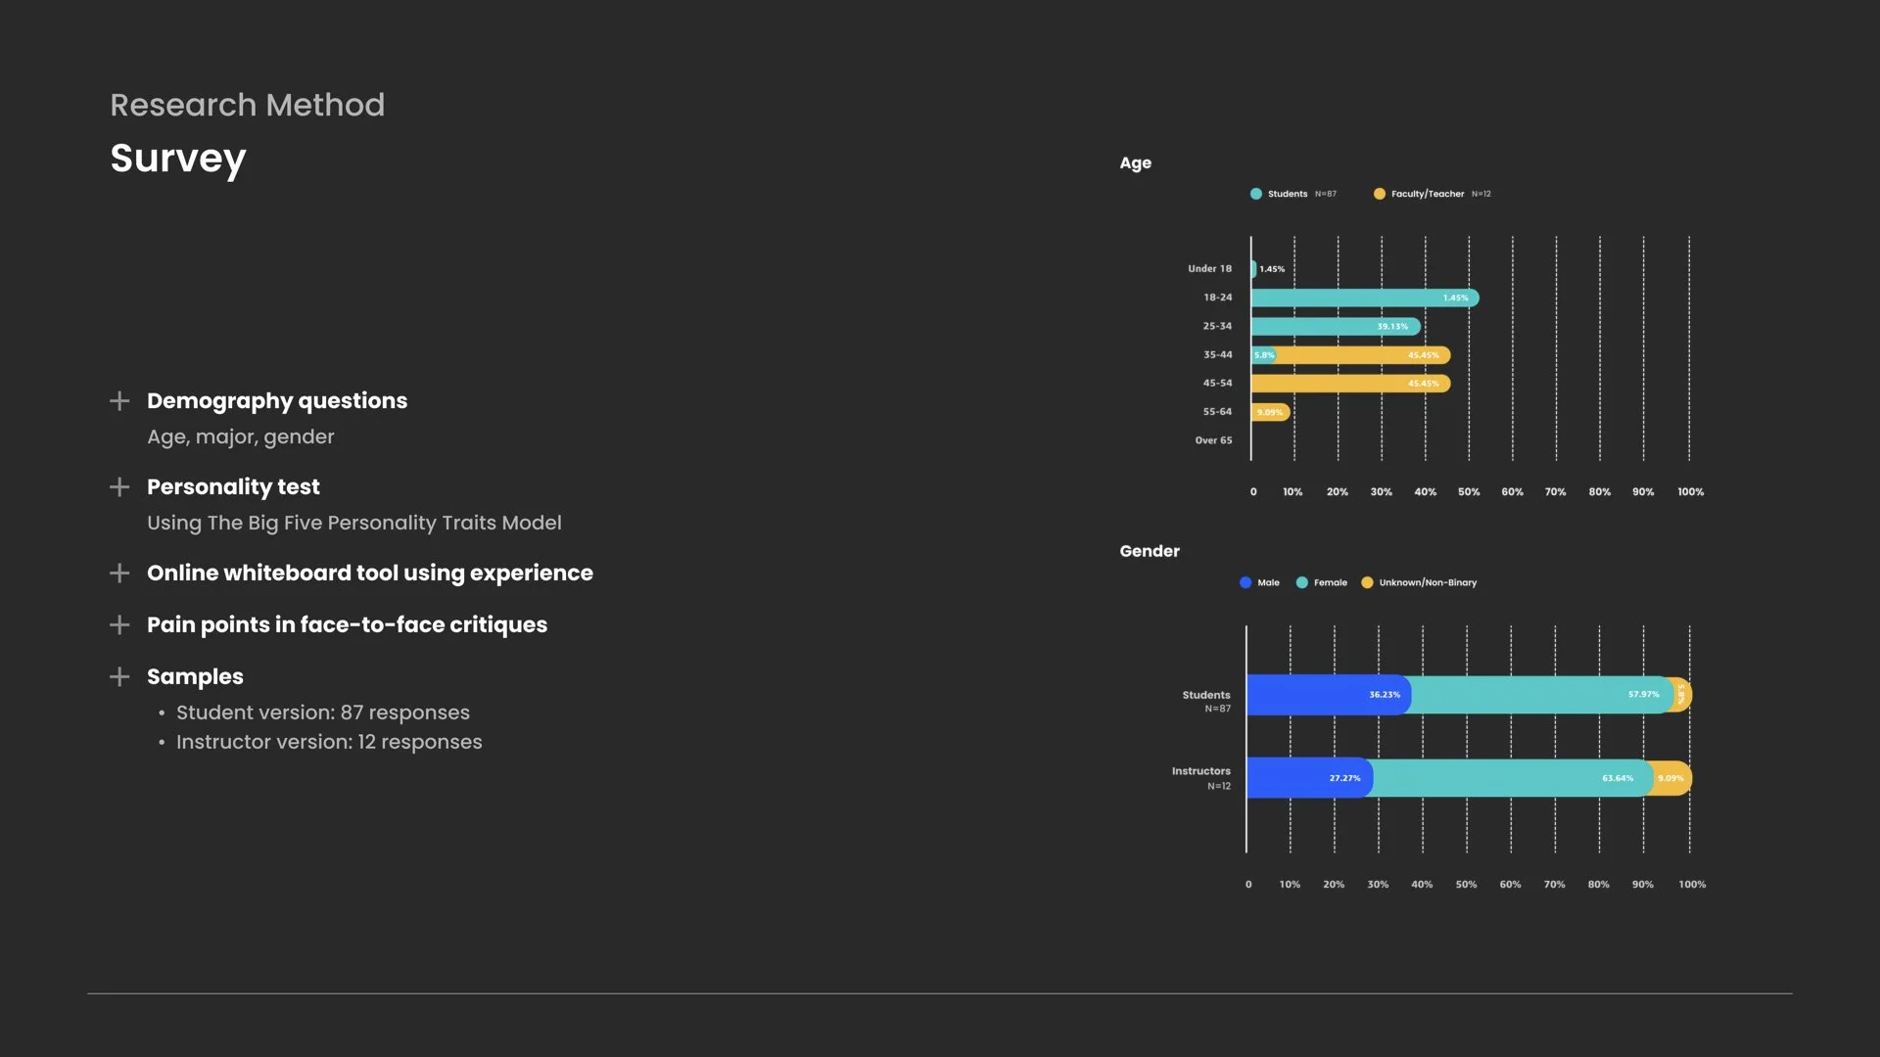The height and width of the screenshot is (1057, 1880).
Task: Click plus icon beside Demography questions
Action: [119, 401]
